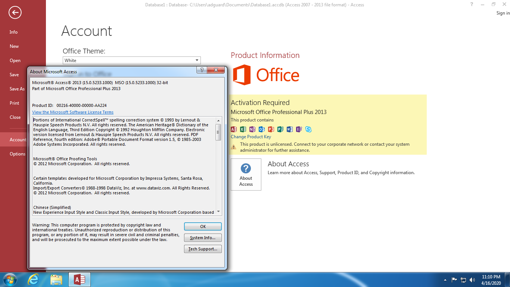
Task: Click the license text scroll down arrow
Action: tap(218, 212)
